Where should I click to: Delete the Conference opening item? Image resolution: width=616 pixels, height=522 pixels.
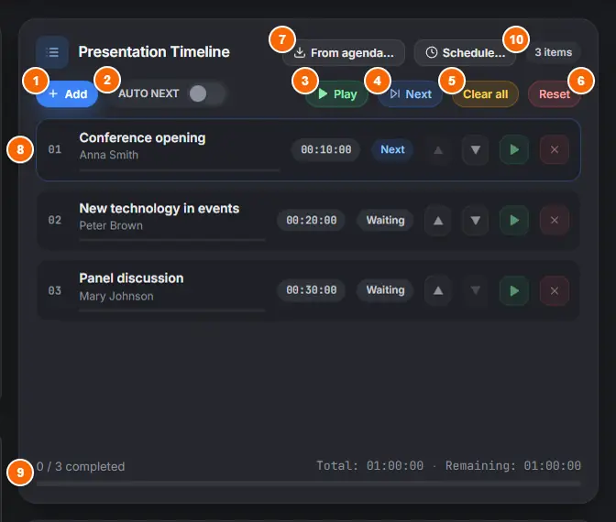pyautogui.click(x=555, y=149)
